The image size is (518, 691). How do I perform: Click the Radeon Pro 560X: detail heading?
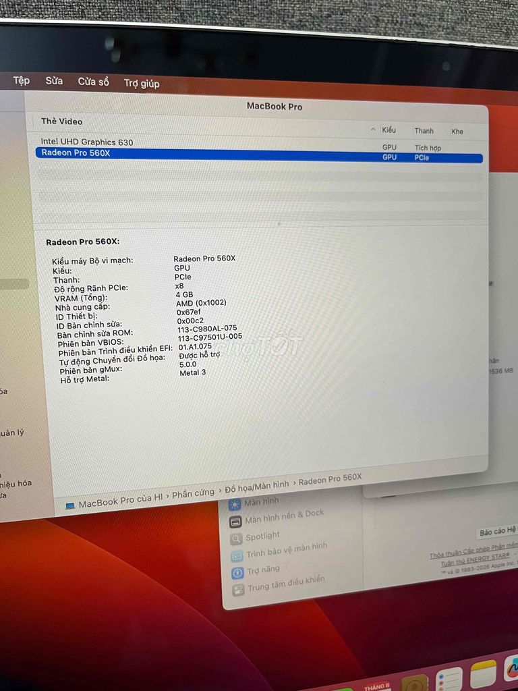tap(83, 242)
